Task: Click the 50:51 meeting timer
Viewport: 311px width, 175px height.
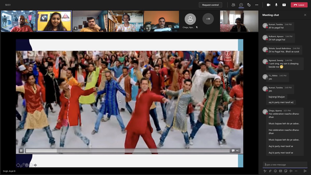Action: click(8, 5)
